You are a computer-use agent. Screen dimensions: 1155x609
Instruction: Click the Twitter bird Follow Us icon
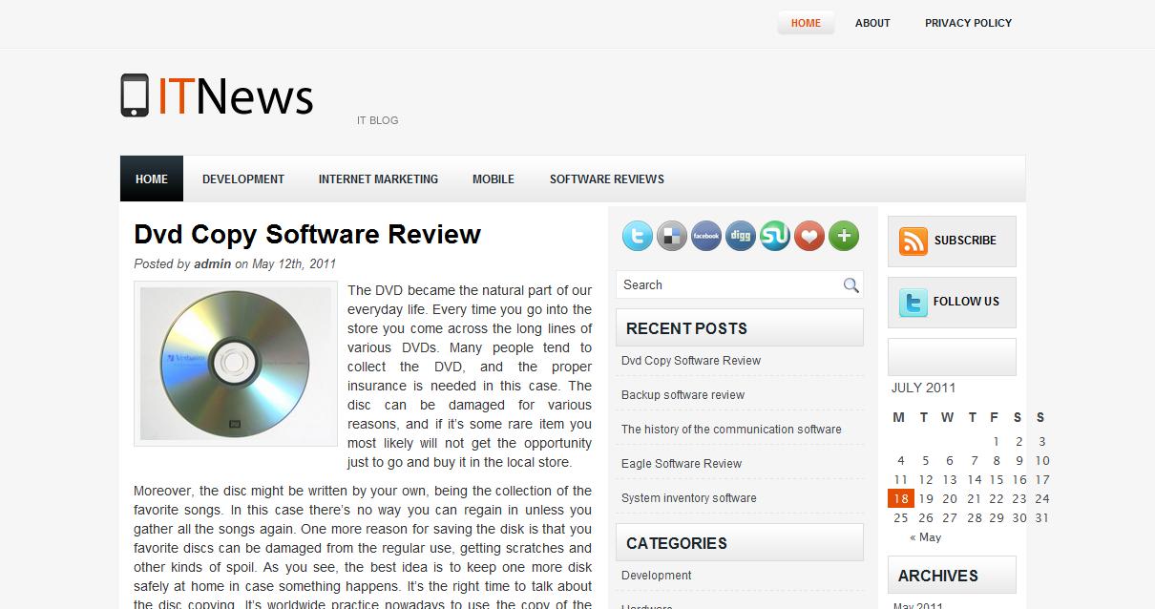click(913, 303)
